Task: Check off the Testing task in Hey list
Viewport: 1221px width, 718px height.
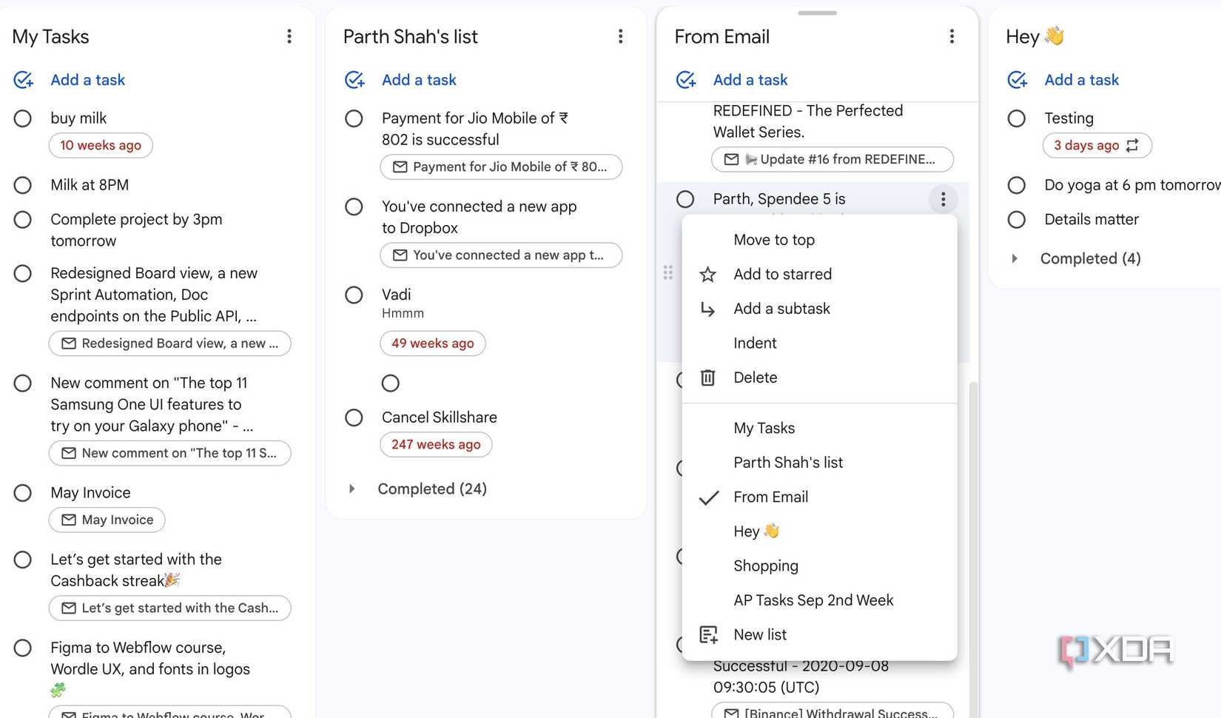Action: [1016, 118]
